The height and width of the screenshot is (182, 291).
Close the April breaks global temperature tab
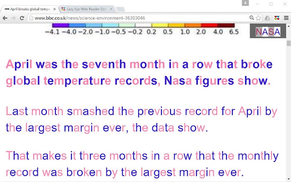54,9
